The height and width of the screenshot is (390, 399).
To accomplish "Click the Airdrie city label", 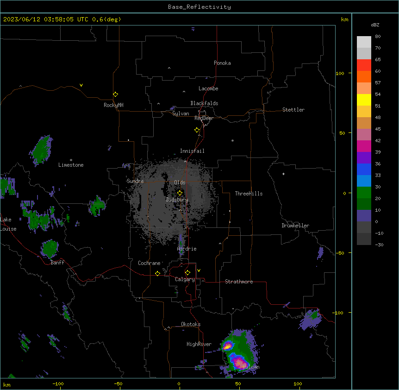I will 187,249.
